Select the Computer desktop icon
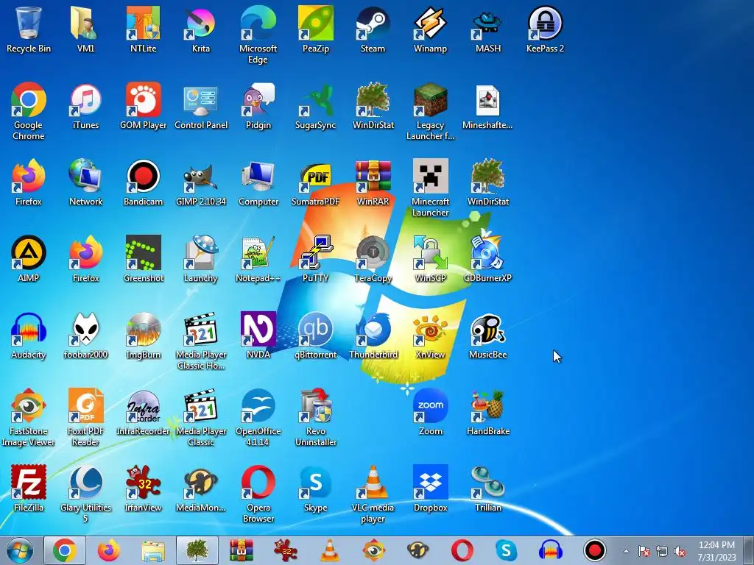This screenshot has height=565, width=754. coord(258,183)
